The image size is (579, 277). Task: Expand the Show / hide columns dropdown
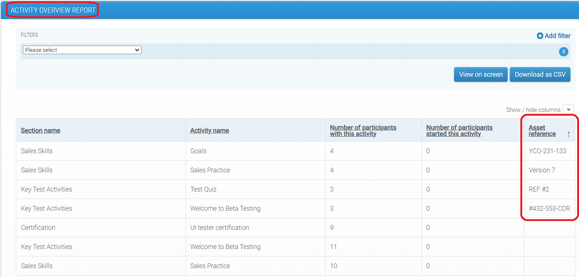[568, 110]
